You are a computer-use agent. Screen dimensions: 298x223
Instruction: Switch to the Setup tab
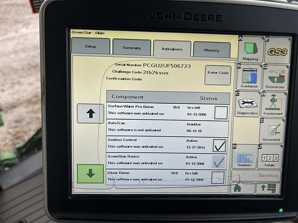91,46
